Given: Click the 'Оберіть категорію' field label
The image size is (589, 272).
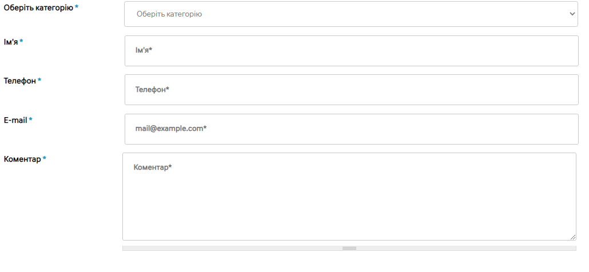Looking at the screenshot, I should [38, 8].
